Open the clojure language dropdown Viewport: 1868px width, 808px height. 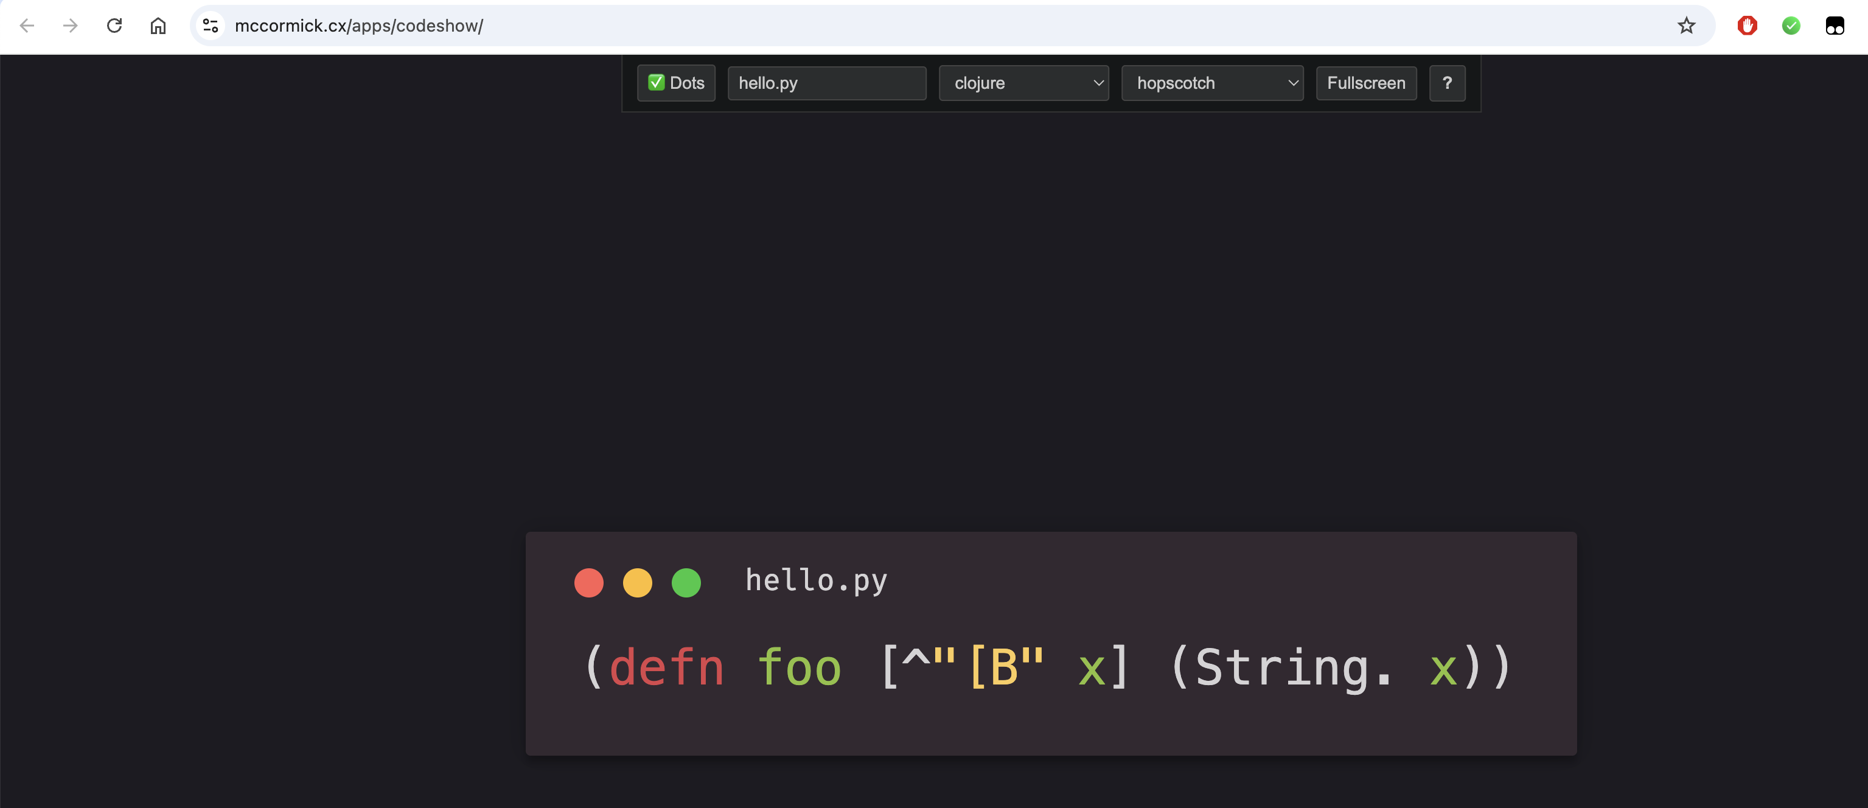coord(1023,83)
